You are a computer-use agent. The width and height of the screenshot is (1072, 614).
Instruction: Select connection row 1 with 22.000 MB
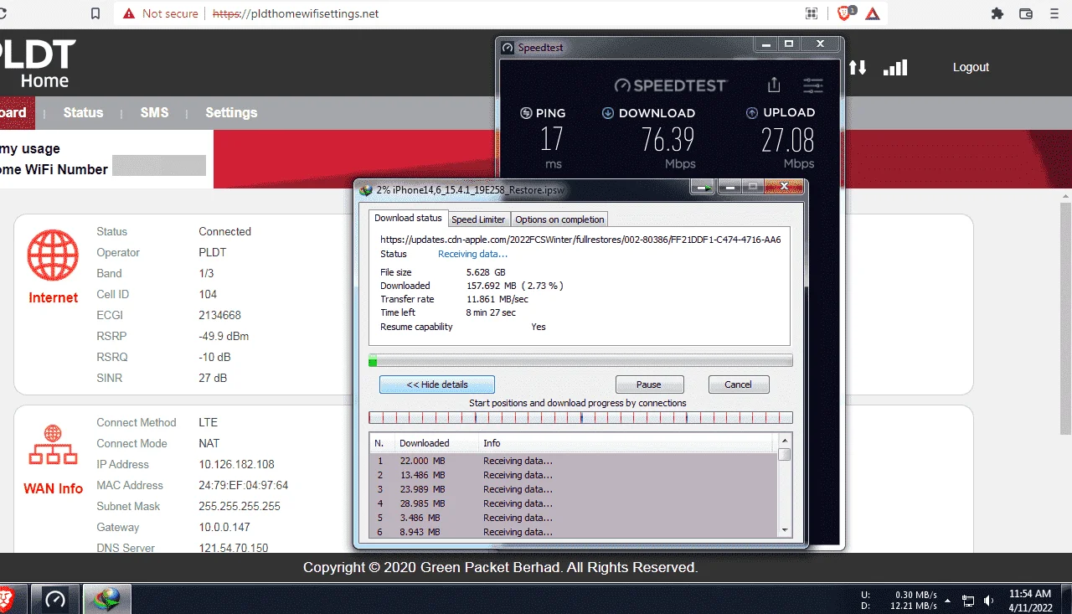(574, 461)
